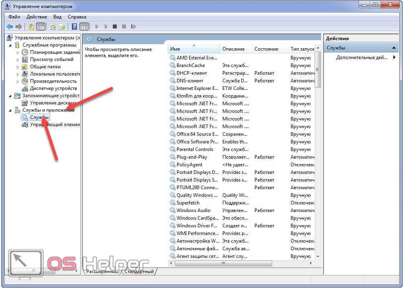Click the Restart service toolbar icon

click(133, 27)
